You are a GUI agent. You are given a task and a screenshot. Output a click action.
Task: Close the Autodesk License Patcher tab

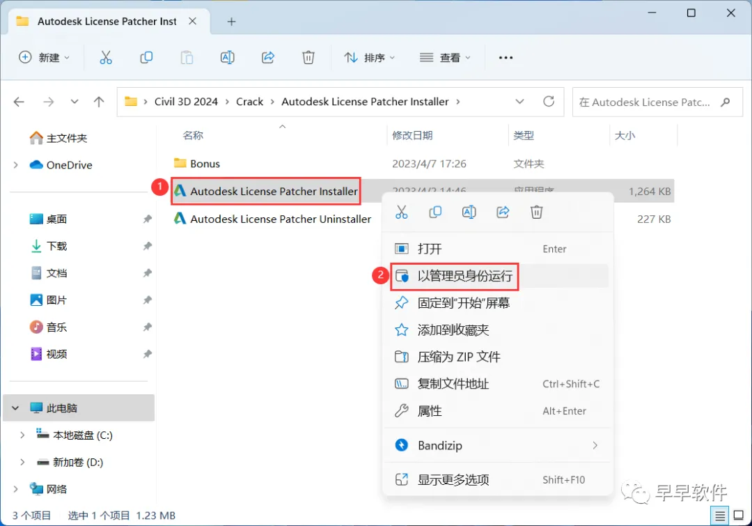pyautogui.click(x=192, y=21)
